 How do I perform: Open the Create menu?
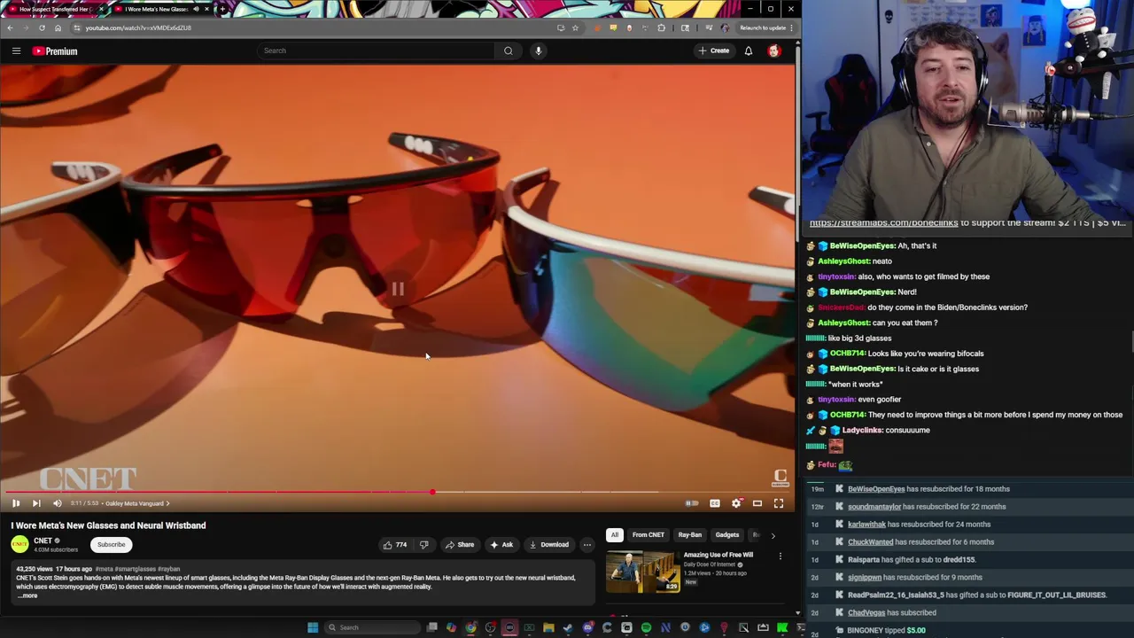click(713, 51)
